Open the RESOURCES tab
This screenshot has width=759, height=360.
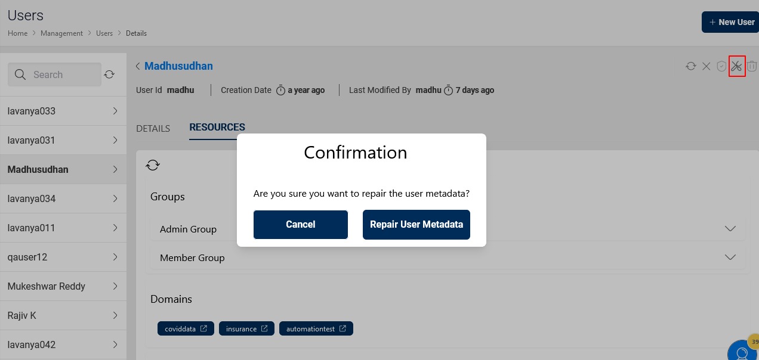[217, 127]
